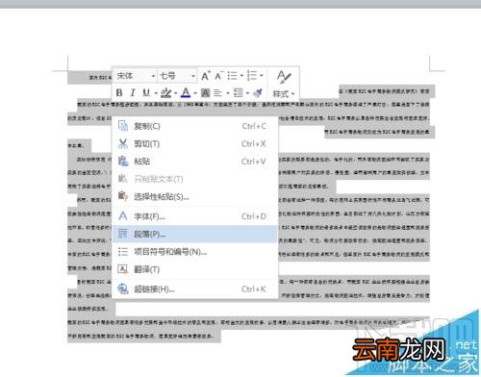Apply underline to selected text
This screenshot has width=481, height=377.
(146, 93)
